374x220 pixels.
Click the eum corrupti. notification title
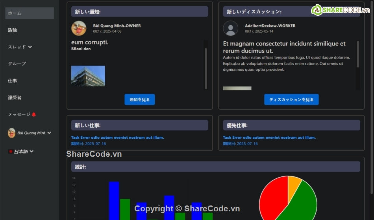(x=90, y=42)
